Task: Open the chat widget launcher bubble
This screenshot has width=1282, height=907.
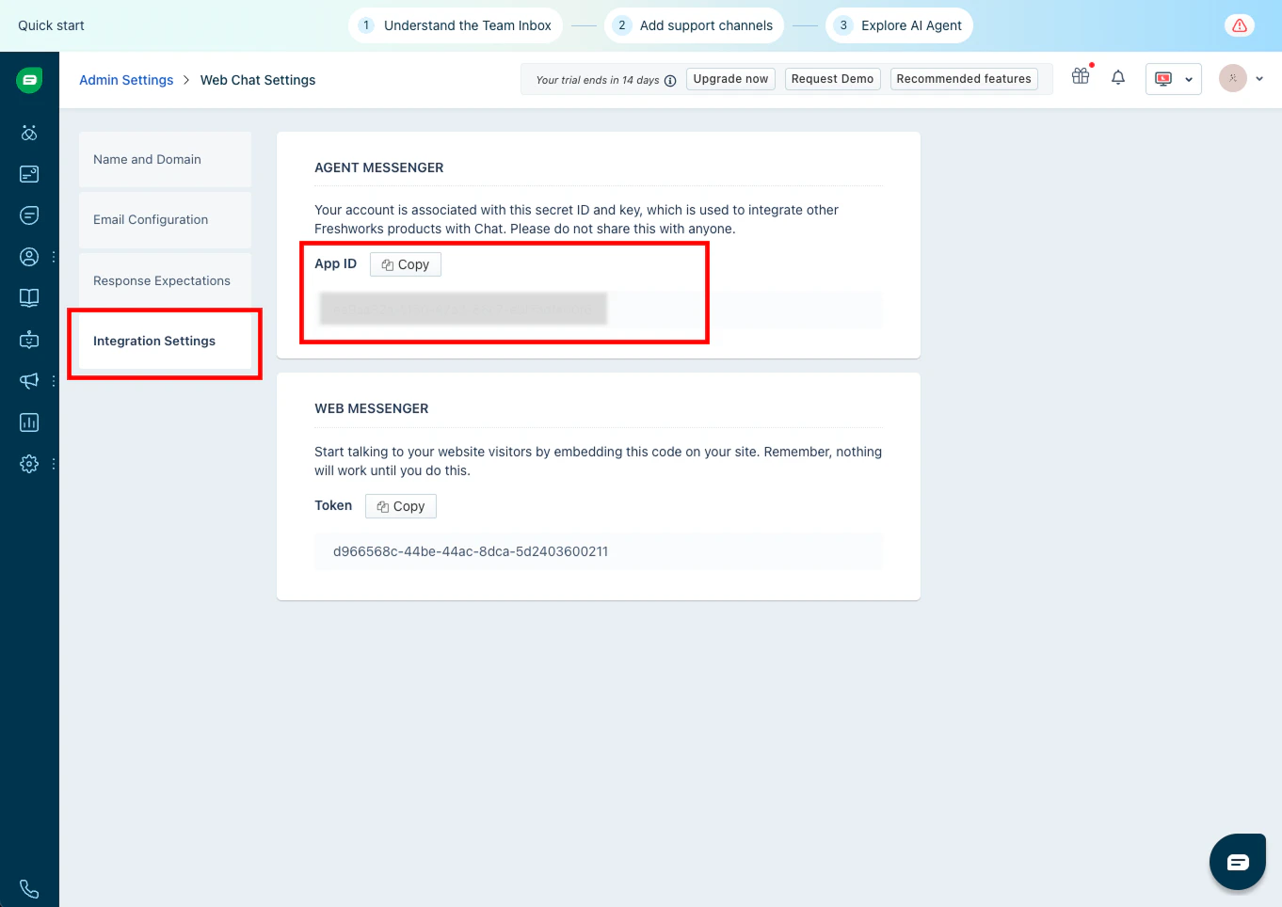Action: tap(1238, 861)
